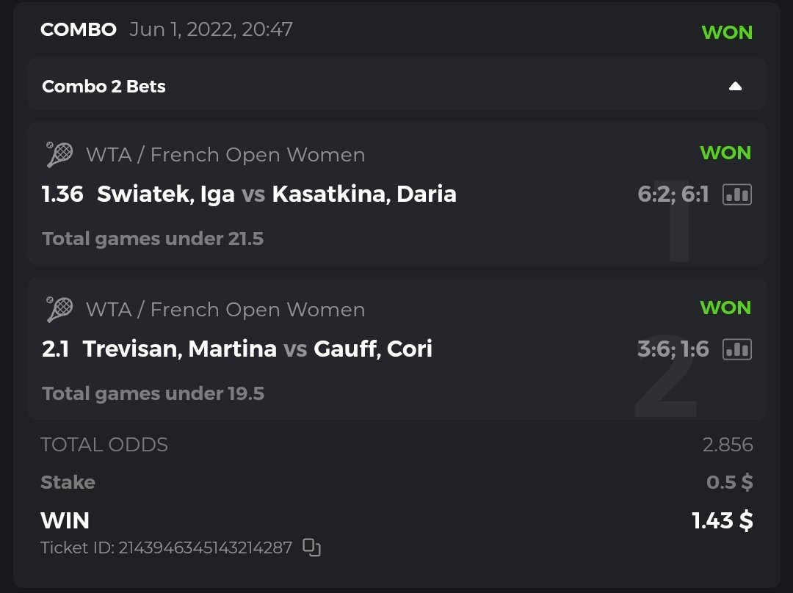Viewport: 793px width, 593px height.
Task: Select the Combo 2 Bets header
Action: [104, 87]
